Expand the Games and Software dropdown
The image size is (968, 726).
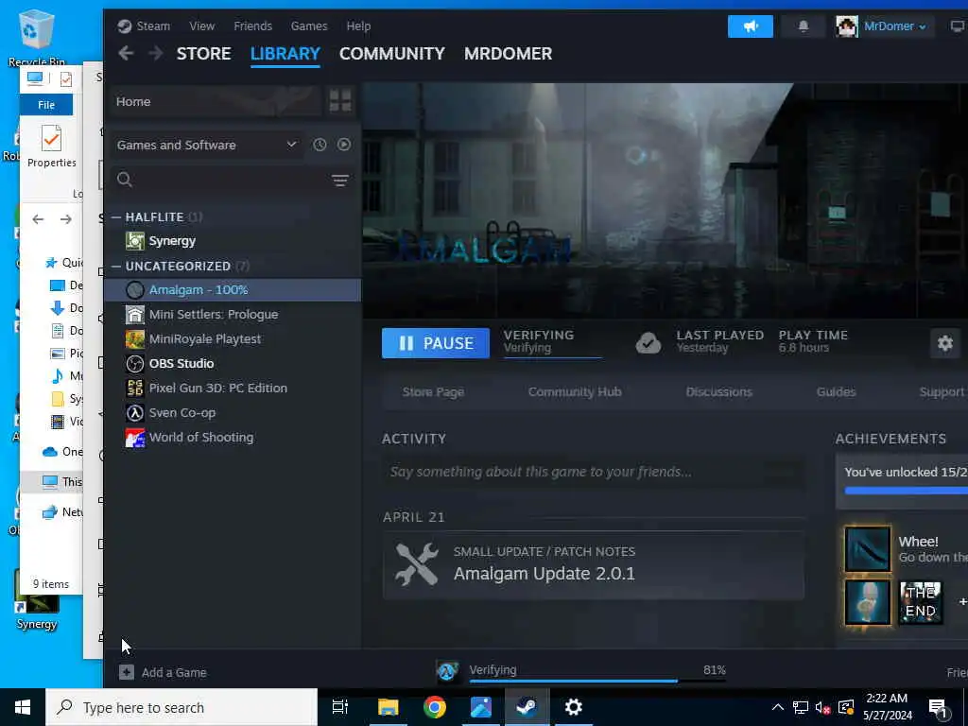(x=207, y=145)
